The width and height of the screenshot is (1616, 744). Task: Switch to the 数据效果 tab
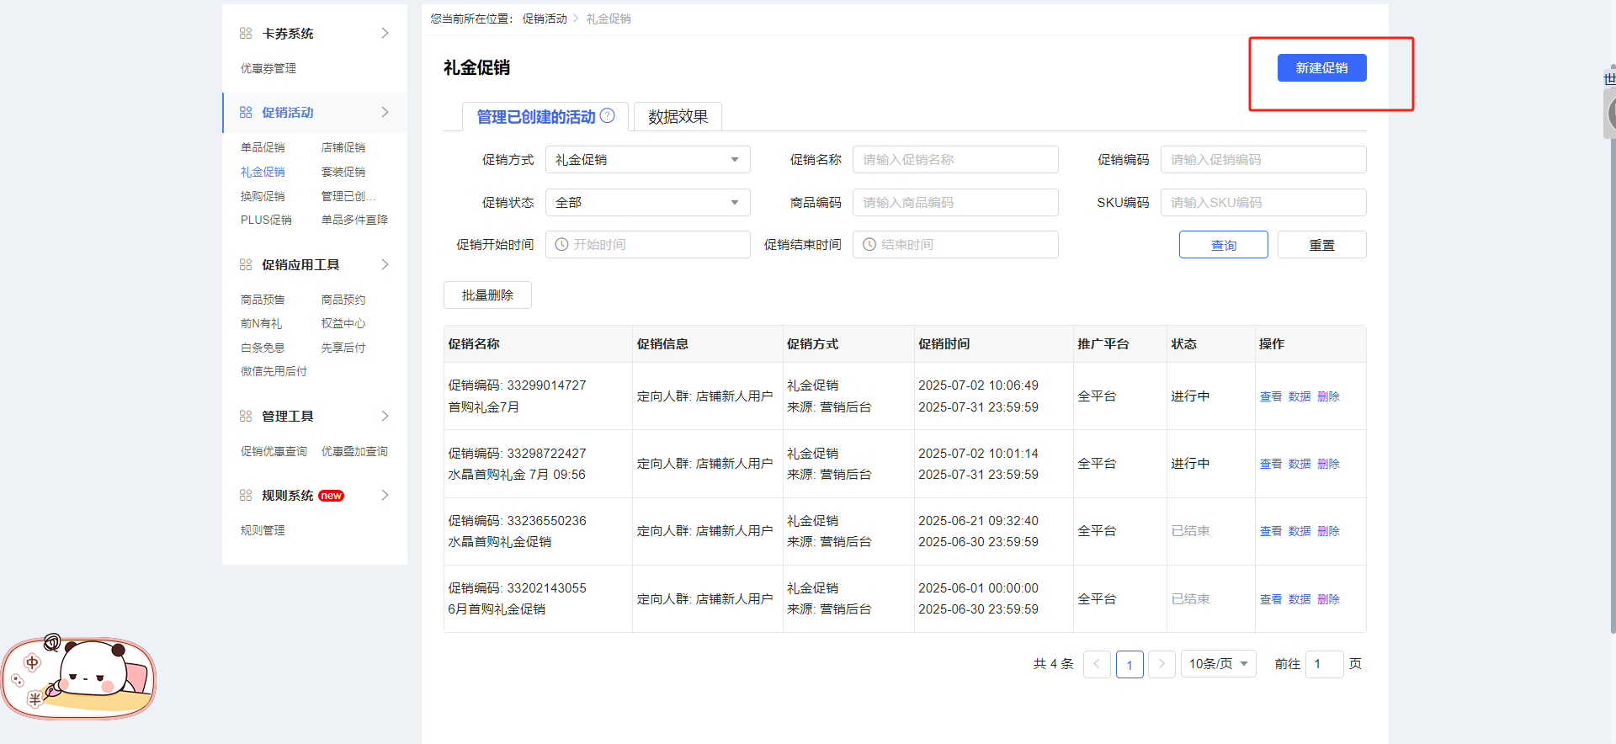pyautogui.click(x=678, y=117)
